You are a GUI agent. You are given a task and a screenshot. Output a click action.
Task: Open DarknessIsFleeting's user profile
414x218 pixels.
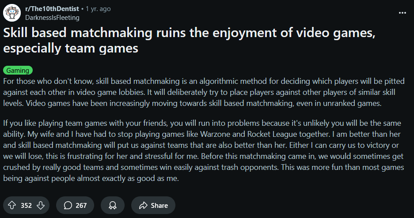[52, 18]
